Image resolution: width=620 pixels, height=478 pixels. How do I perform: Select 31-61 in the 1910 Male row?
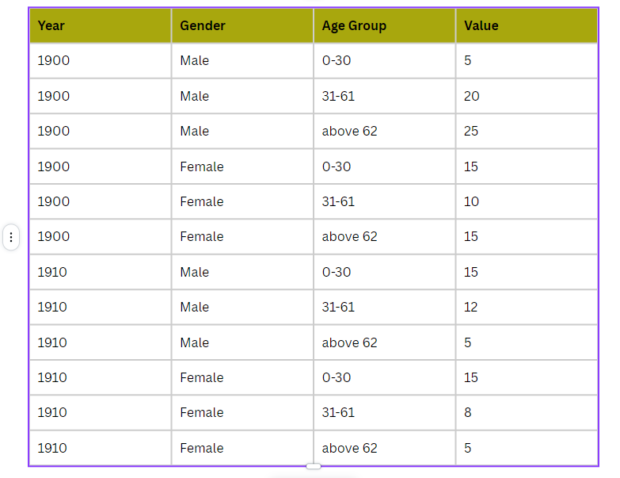[x=384, y=307]
